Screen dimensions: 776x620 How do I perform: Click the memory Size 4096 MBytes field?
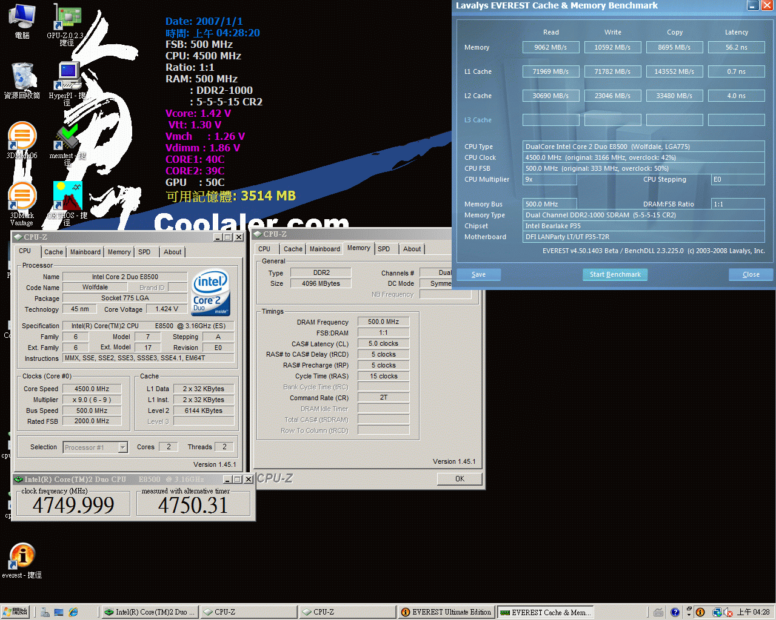321,283
